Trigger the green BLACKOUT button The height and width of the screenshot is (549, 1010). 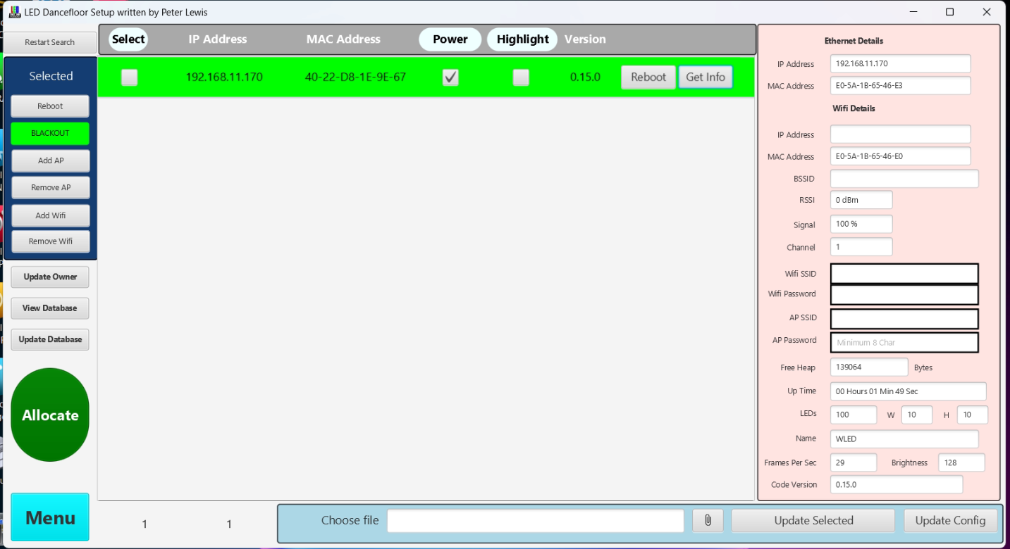point(50,133)
